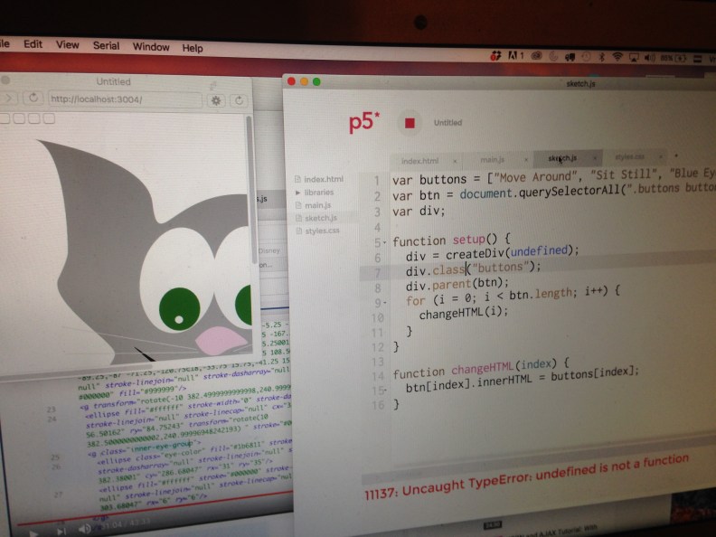The height and width of the screenshot is (537, 716).
Task: Click the reload icon right of gear
Action: point(239,99)
